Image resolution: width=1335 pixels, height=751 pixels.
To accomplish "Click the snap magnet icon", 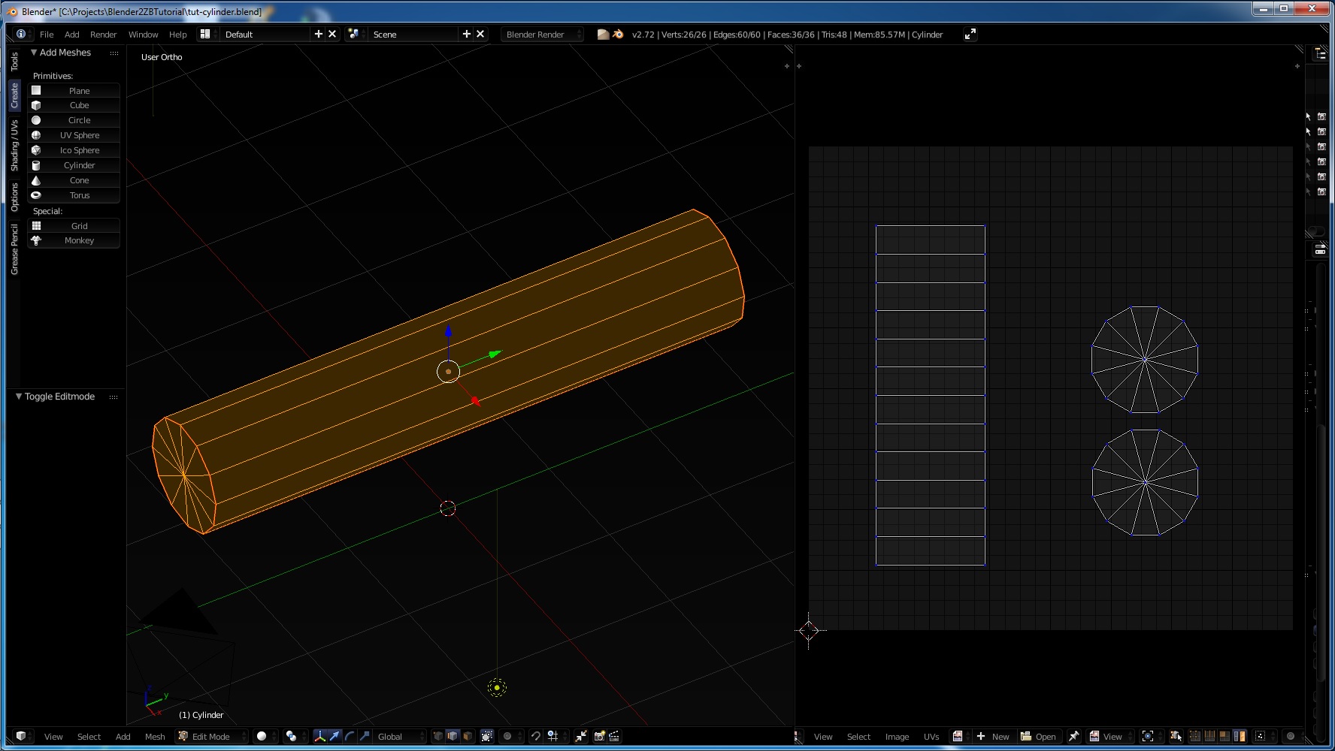I will pos(535,736).
